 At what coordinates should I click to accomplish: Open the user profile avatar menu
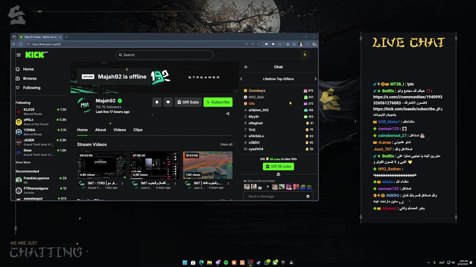(x=305, y=55)
